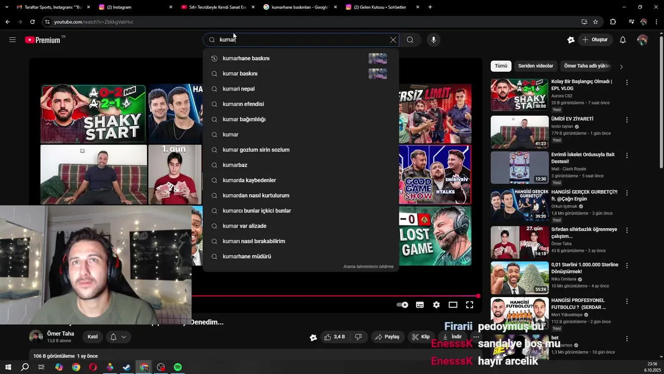Open options for '0,01 Sterlini 1.000.000' video
Image resolution: width=664 pixels, height=374 pixels.
[x=627, y=265]
